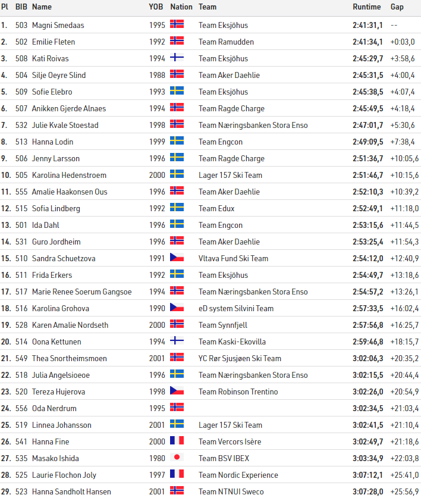Click the YOB column header
This screenshot has height=498, width=421.
click(156, 7)
